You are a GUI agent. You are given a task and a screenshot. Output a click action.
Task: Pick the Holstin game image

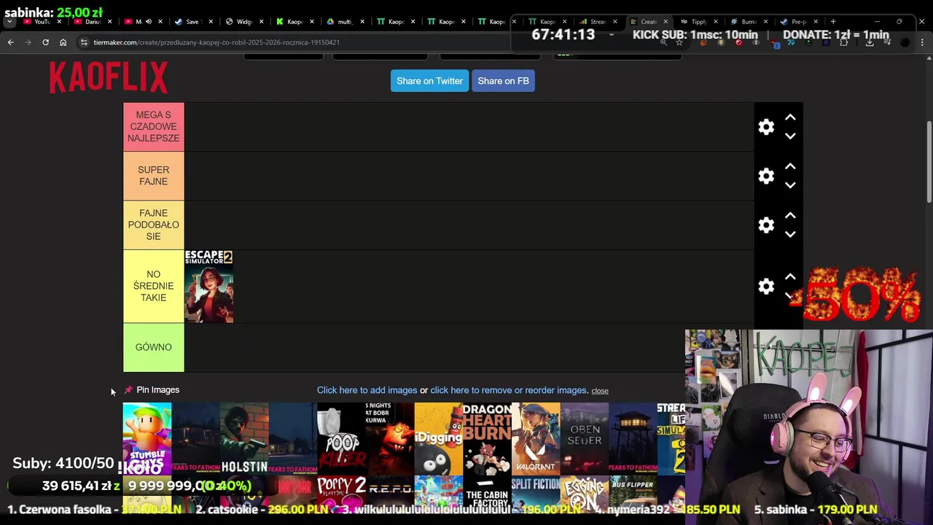244,438
